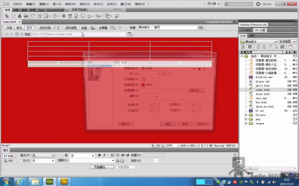
Task: Select the Hand tool in status bar
Action: [158, 145]
